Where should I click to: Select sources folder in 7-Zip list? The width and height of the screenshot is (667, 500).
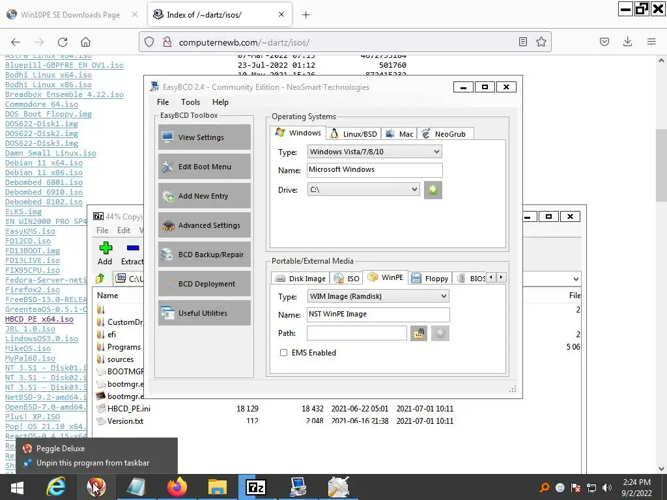(121, 359)
